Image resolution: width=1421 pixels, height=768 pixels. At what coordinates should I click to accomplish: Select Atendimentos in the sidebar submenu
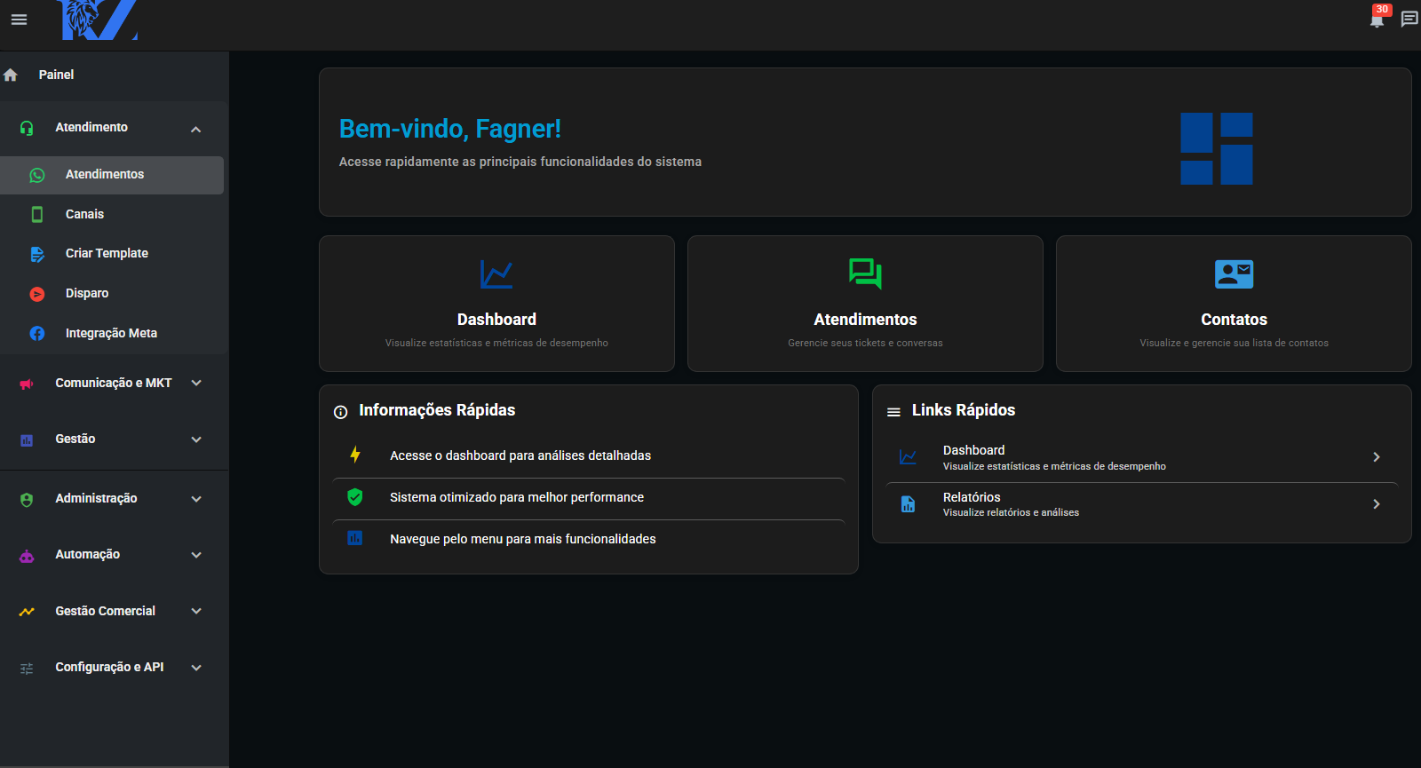point(112,175)
